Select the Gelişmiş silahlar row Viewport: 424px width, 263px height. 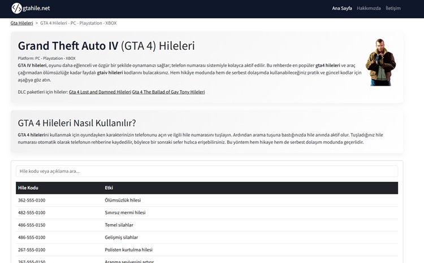(122, 238)
